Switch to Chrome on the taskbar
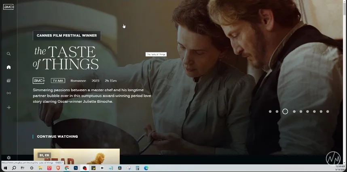This screenshot has width=347, height=172. 67,168
